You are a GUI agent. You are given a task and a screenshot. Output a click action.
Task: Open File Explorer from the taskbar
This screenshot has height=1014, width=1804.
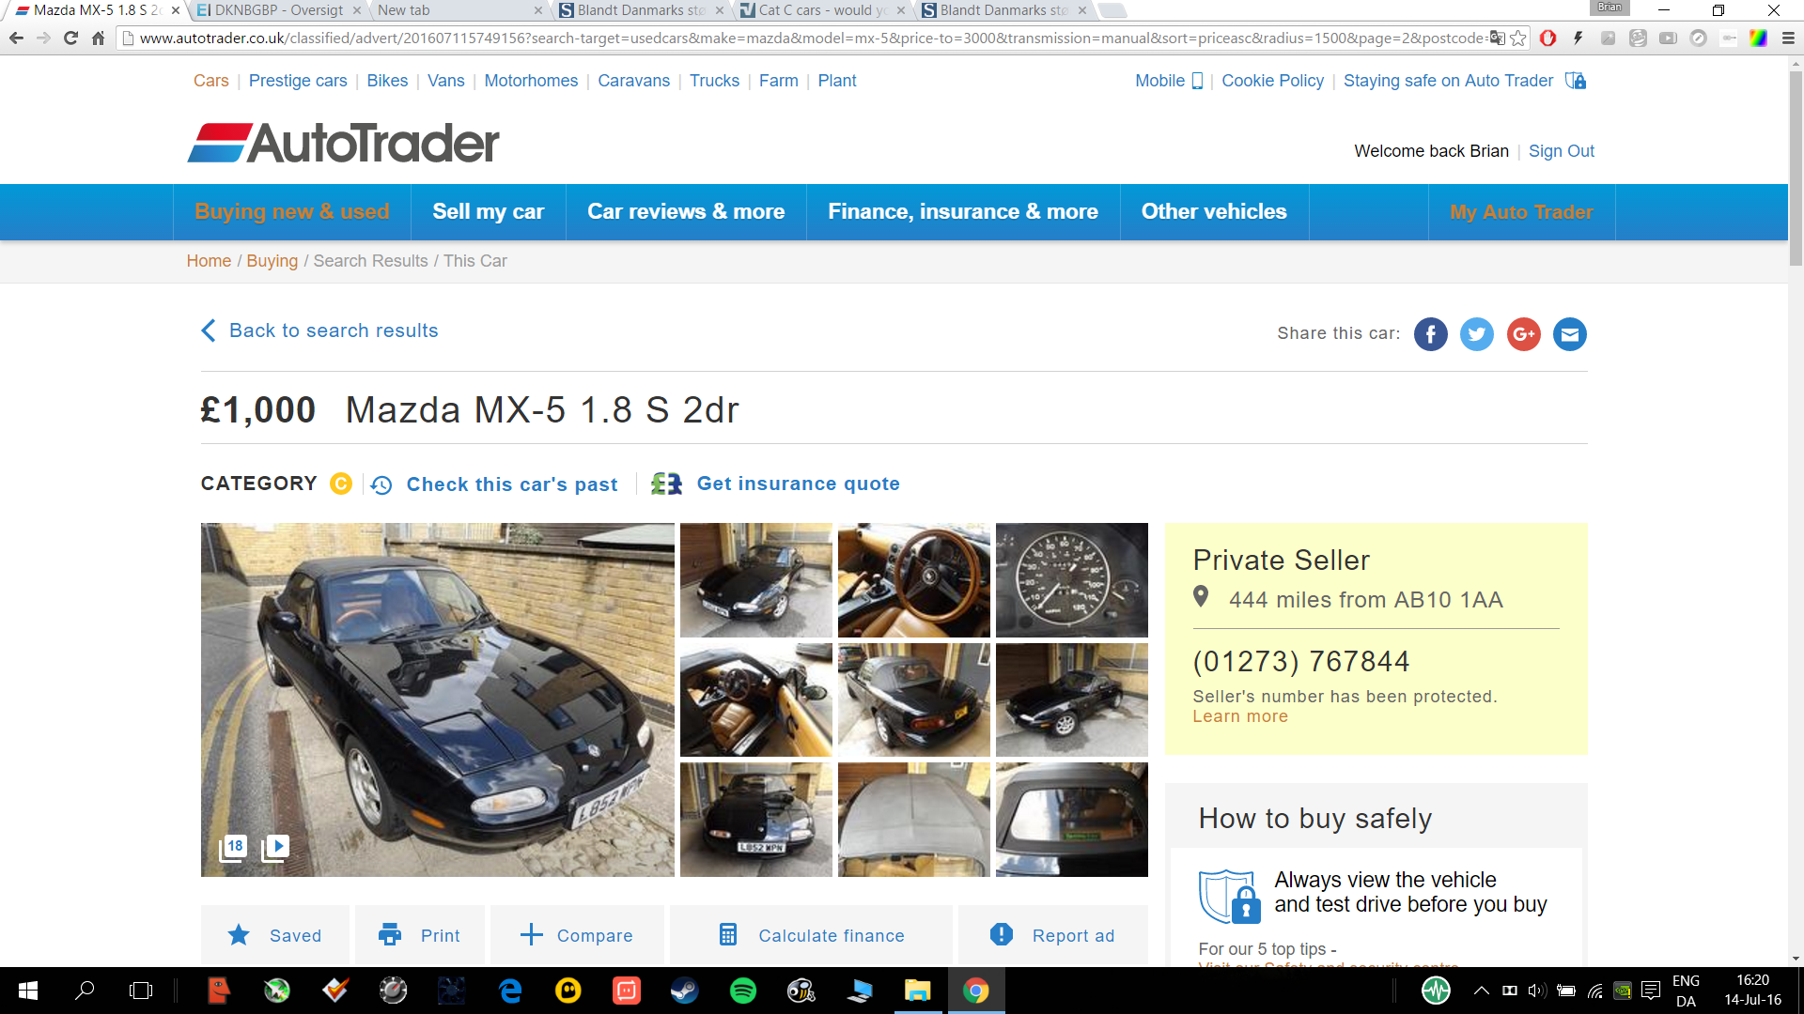pos(917,991)
